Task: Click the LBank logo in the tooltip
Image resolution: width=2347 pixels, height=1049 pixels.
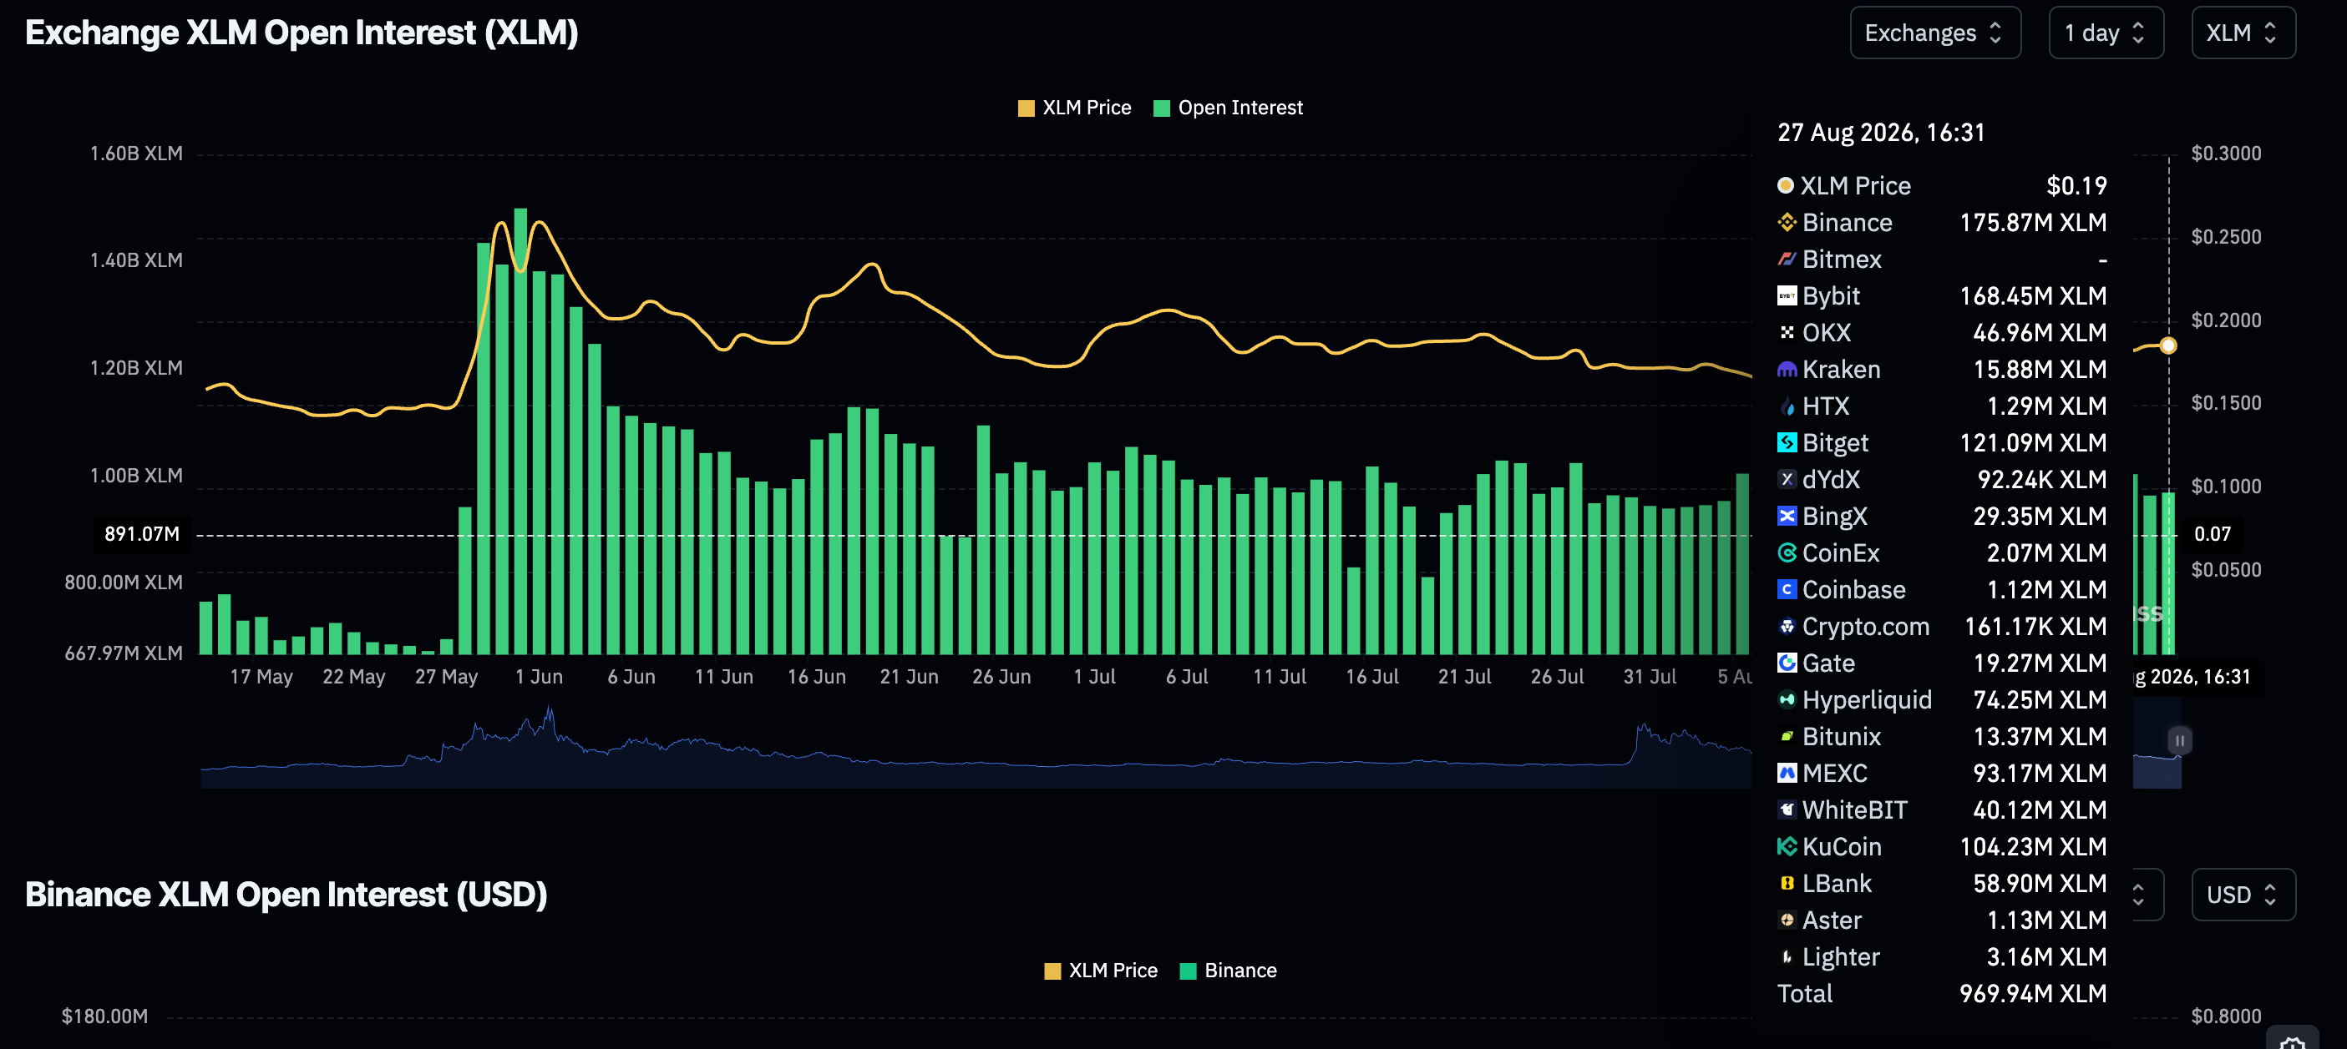Action: pyautogui.click(x=1787, y=883)
